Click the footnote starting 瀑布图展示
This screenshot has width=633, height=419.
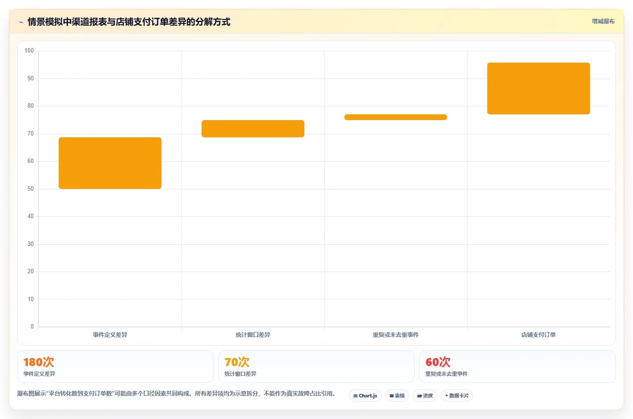coord(176,393)
